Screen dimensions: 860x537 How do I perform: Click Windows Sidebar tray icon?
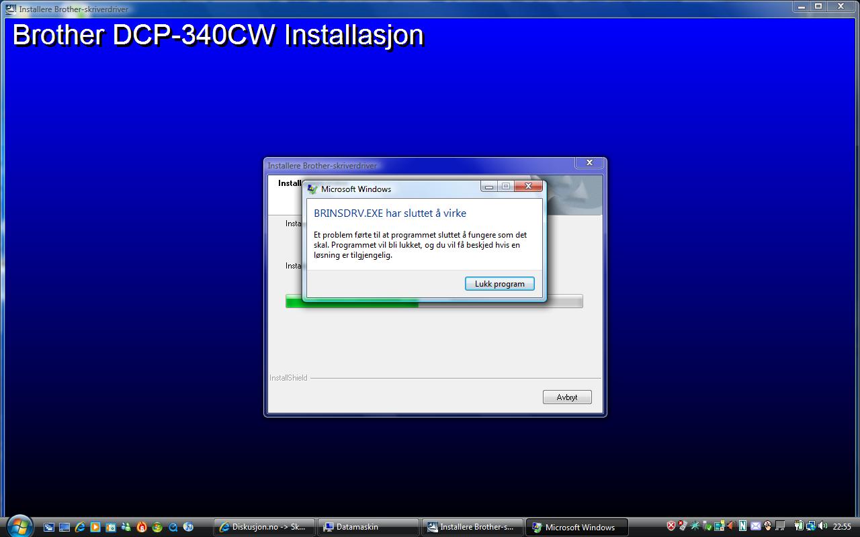coord(719,526)
